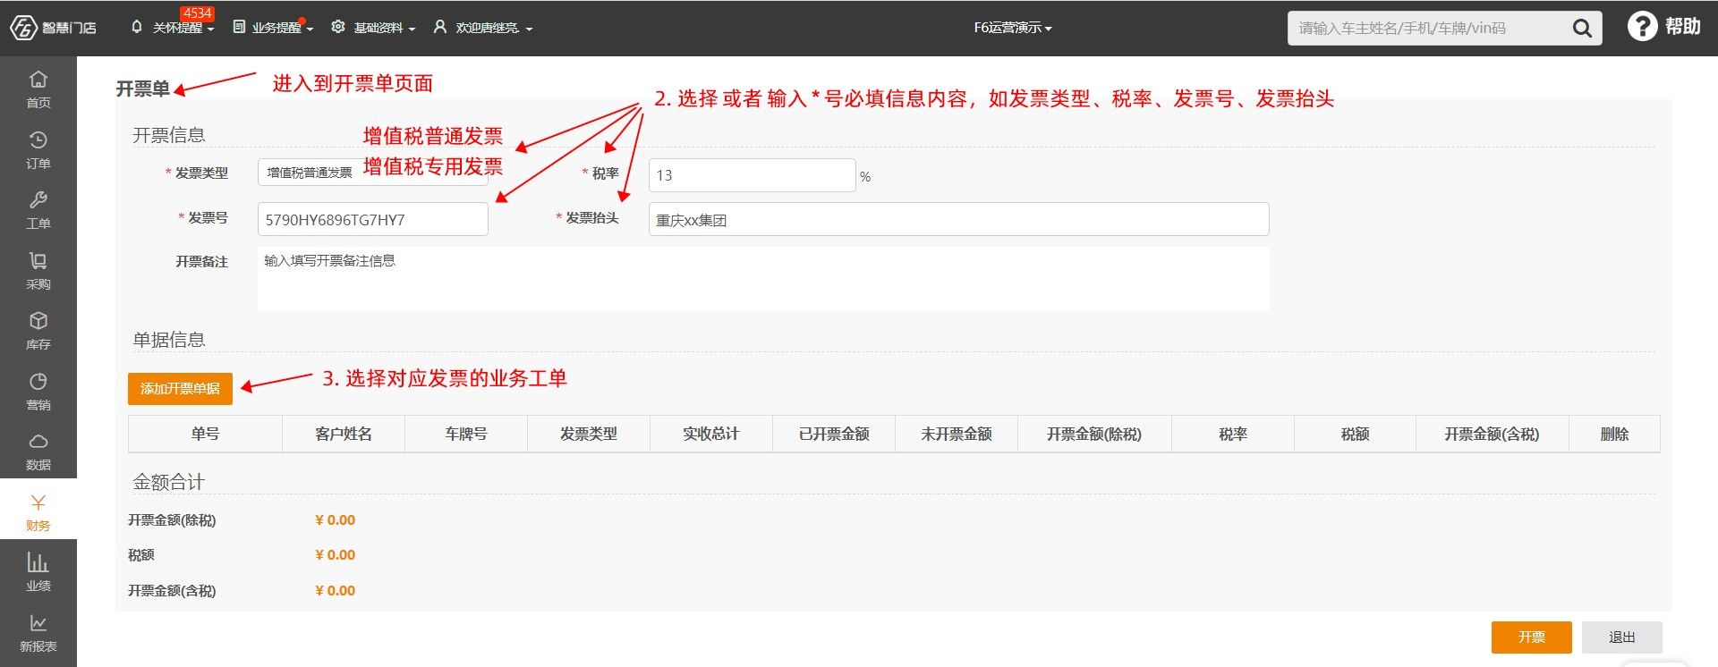Screen dimensions: 1718x667
Task: Click the 税额 total value ¥0.00
Action: coord(336,555)
